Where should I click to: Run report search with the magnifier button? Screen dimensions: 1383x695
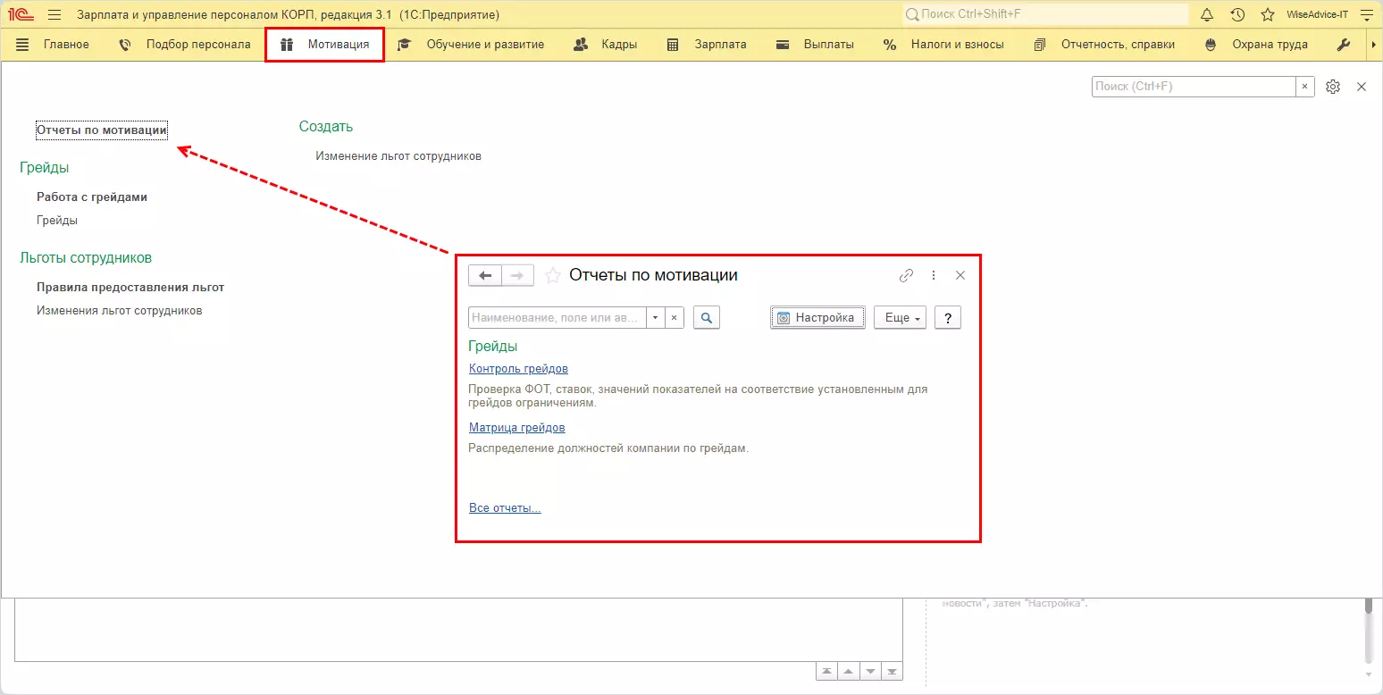[x=707, y=317]
